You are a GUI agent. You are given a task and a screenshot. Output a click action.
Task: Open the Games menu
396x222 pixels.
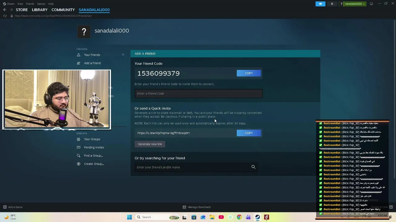pyautogui.click(x=41, y=4)
